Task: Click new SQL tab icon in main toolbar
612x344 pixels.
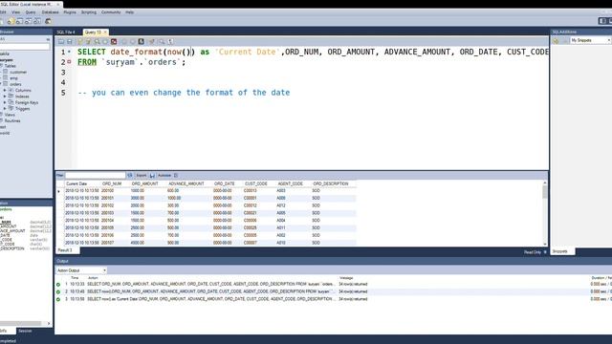Action: coord(11,21)
